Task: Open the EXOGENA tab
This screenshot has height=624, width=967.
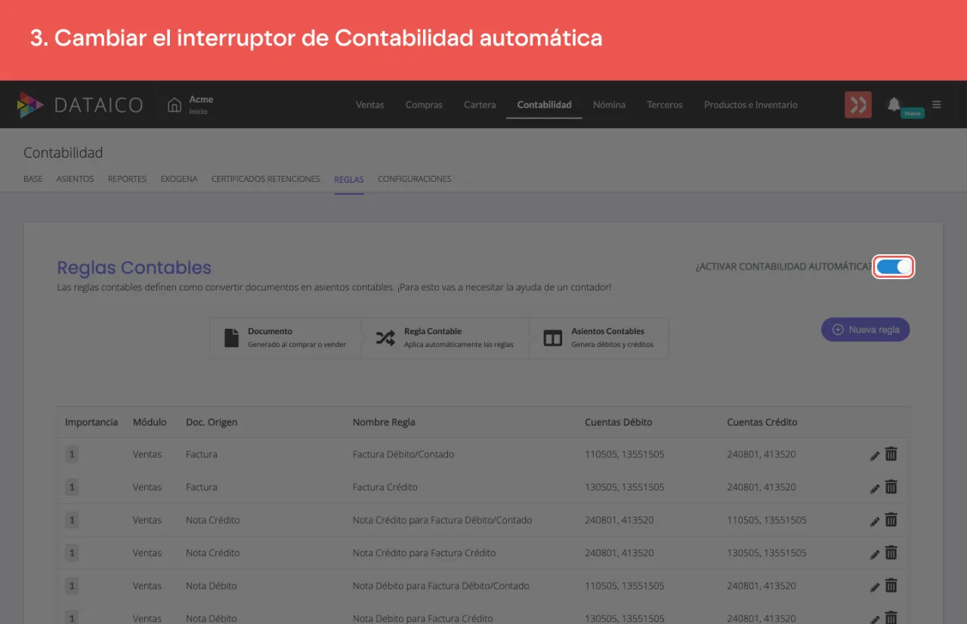Action: (179, 180)
